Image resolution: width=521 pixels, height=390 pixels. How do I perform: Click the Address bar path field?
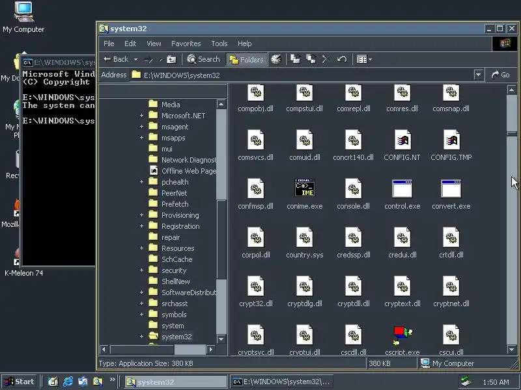[x=302, y=75]
